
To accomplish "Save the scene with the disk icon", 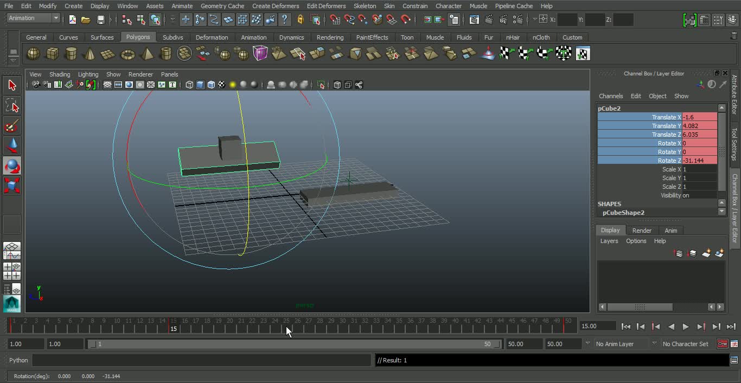I will click(x=100, y=20).
